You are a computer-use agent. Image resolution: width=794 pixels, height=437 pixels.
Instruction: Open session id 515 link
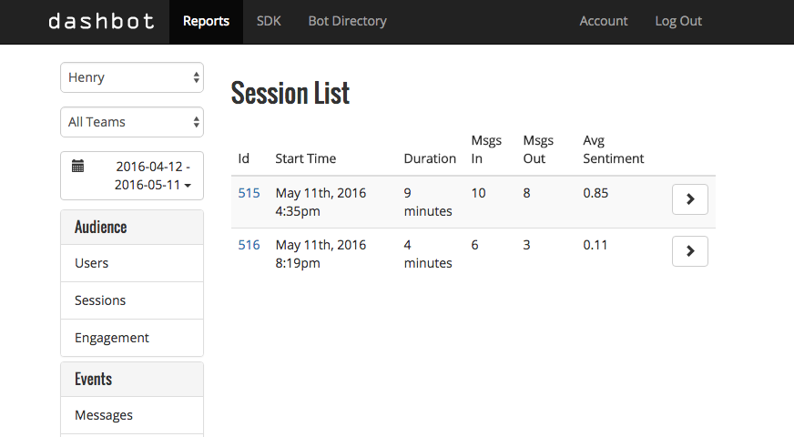pyautogui.click(x=249, y=193)
